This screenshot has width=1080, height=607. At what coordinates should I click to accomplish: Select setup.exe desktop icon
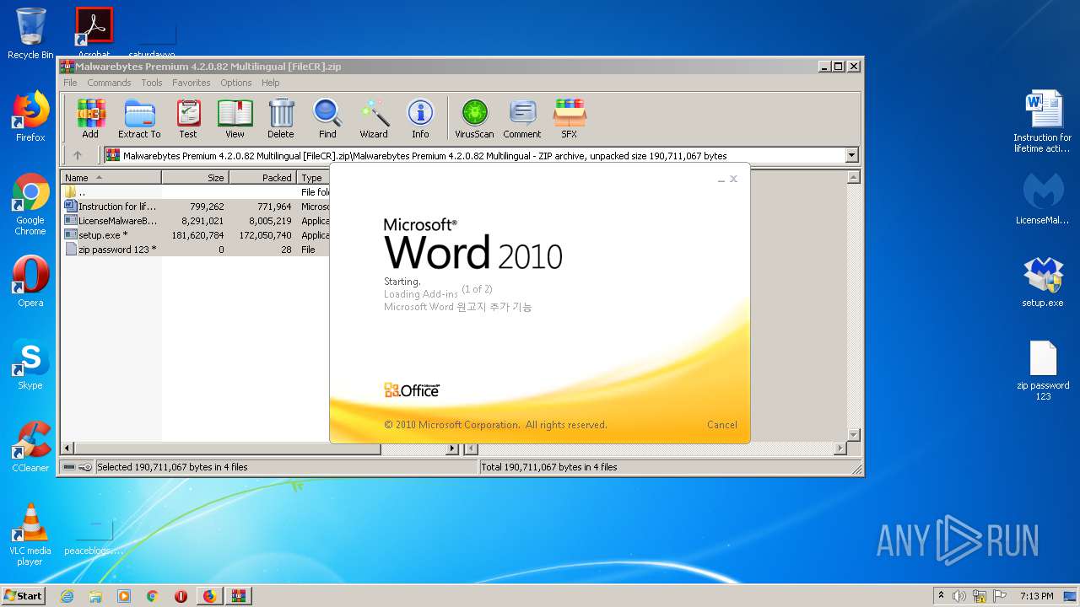[1043, 282]
